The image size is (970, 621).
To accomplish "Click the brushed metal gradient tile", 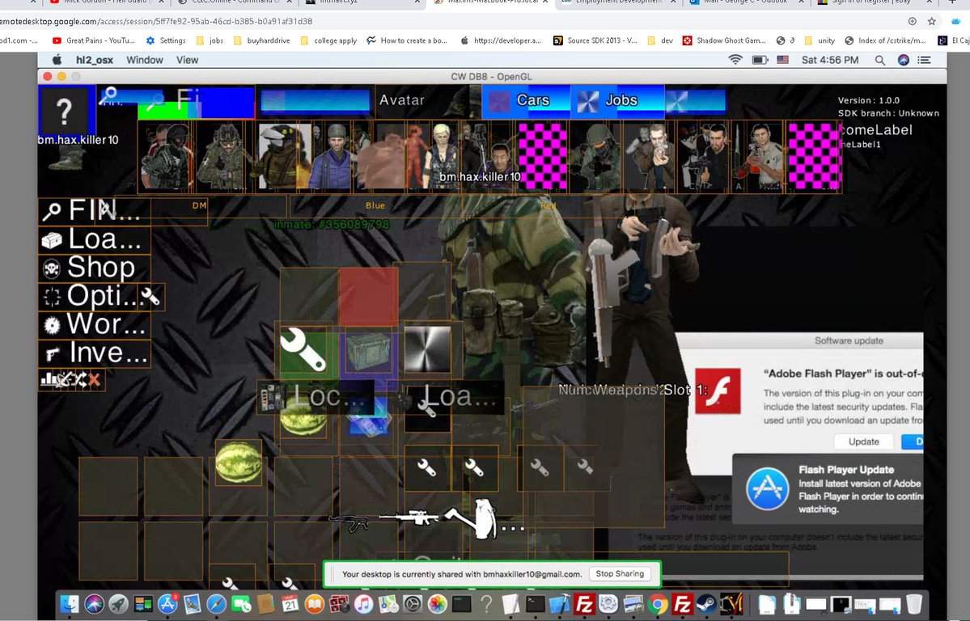I will [427, 349].
